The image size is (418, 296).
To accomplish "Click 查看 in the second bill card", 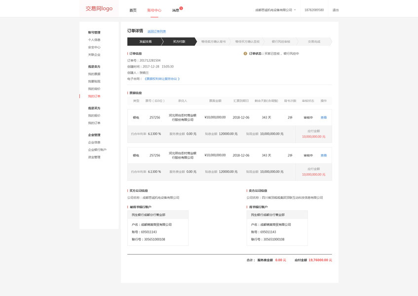I will coord(324,155).
